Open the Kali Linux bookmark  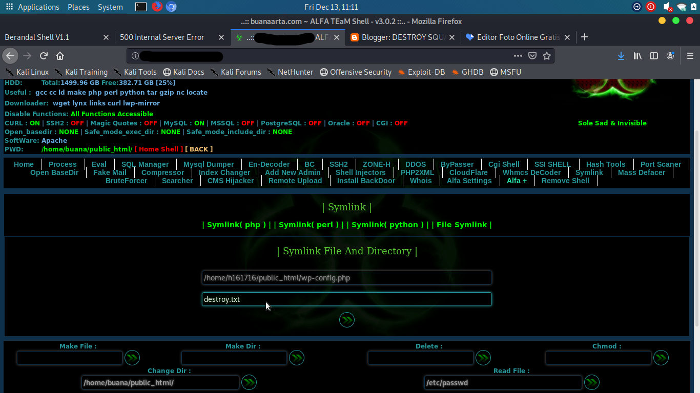(27, 72)
